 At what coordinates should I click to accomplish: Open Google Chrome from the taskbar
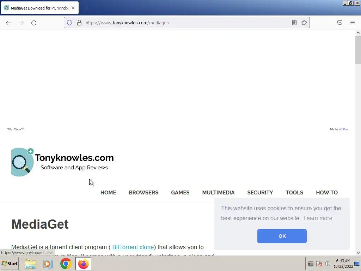tap(66, 264)
